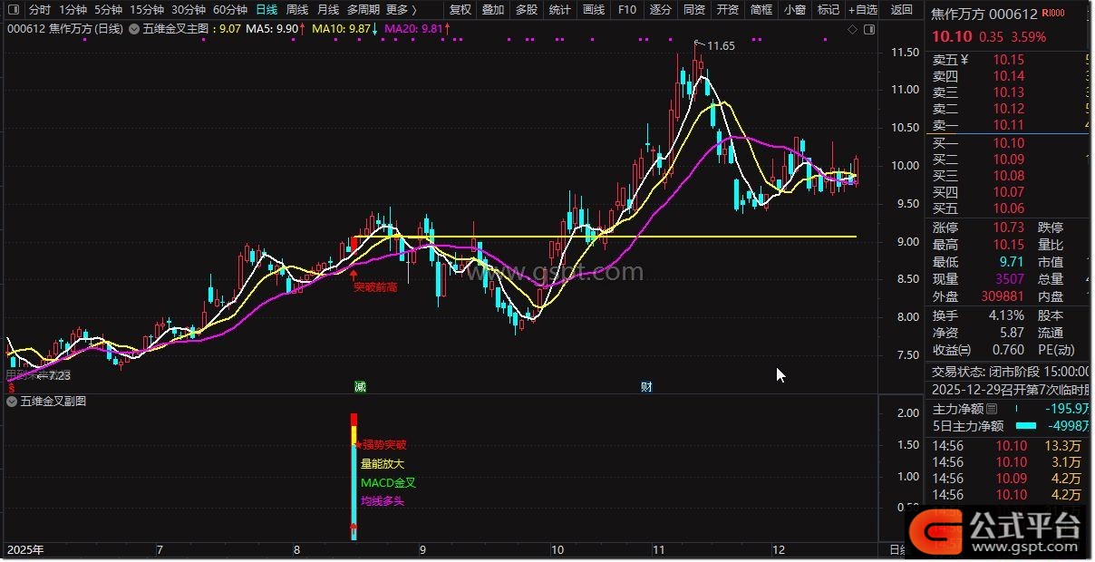Open the 更多 periods dropdown
The image size is (1095, 562).
(402, 10)
